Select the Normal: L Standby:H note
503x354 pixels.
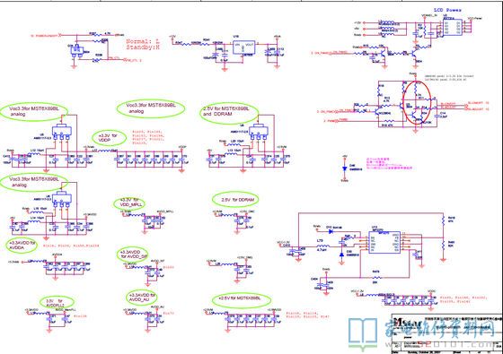click(x=143, y=44)
